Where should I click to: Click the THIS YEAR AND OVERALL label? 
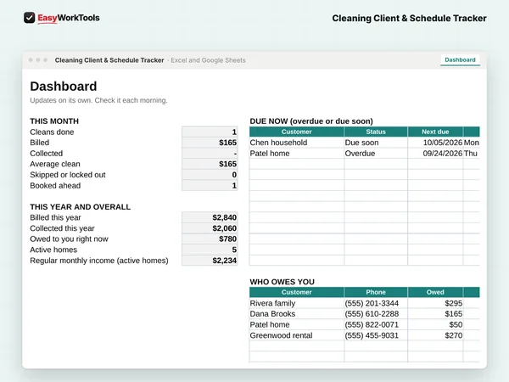[x=81, y=207]
